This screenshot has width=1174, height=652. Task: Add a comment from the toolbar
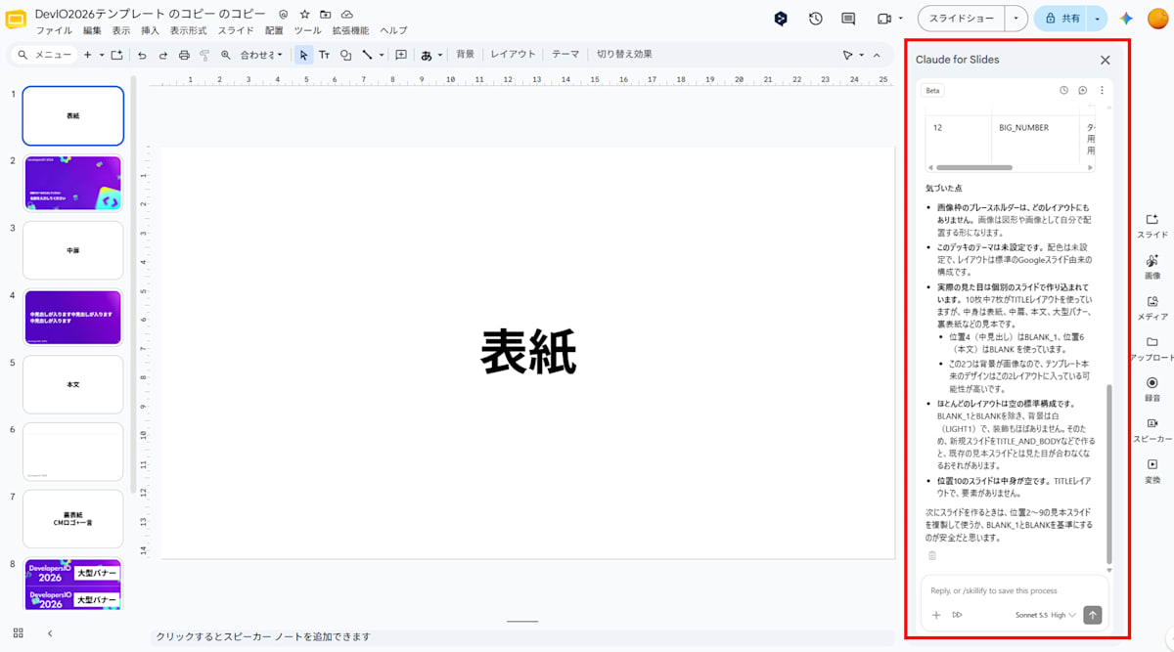(x=401, y=55)
